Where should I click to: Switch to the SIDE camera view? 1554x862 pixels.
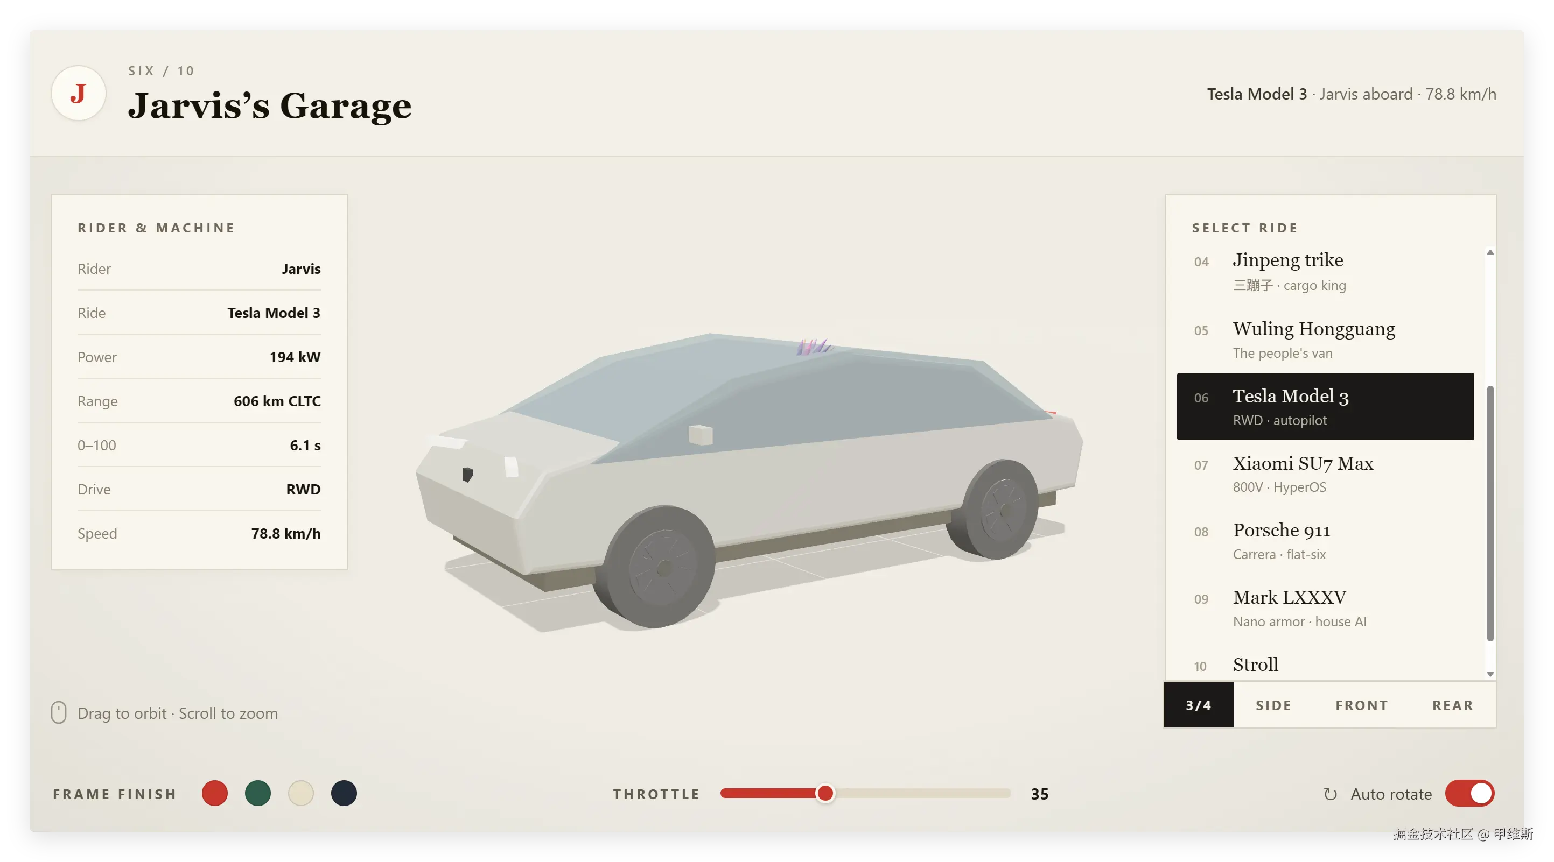pyautogui.click(x=1273, y=705)
